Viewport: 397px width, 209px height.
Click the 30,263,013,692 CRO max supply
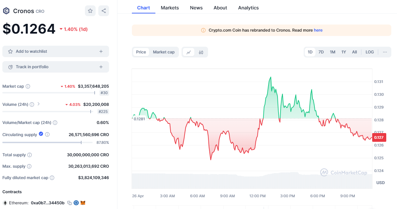[89, 166]
